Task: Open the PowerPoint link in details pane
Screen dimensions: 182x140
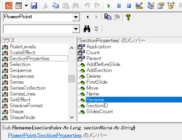Action: tap(22, 135)
